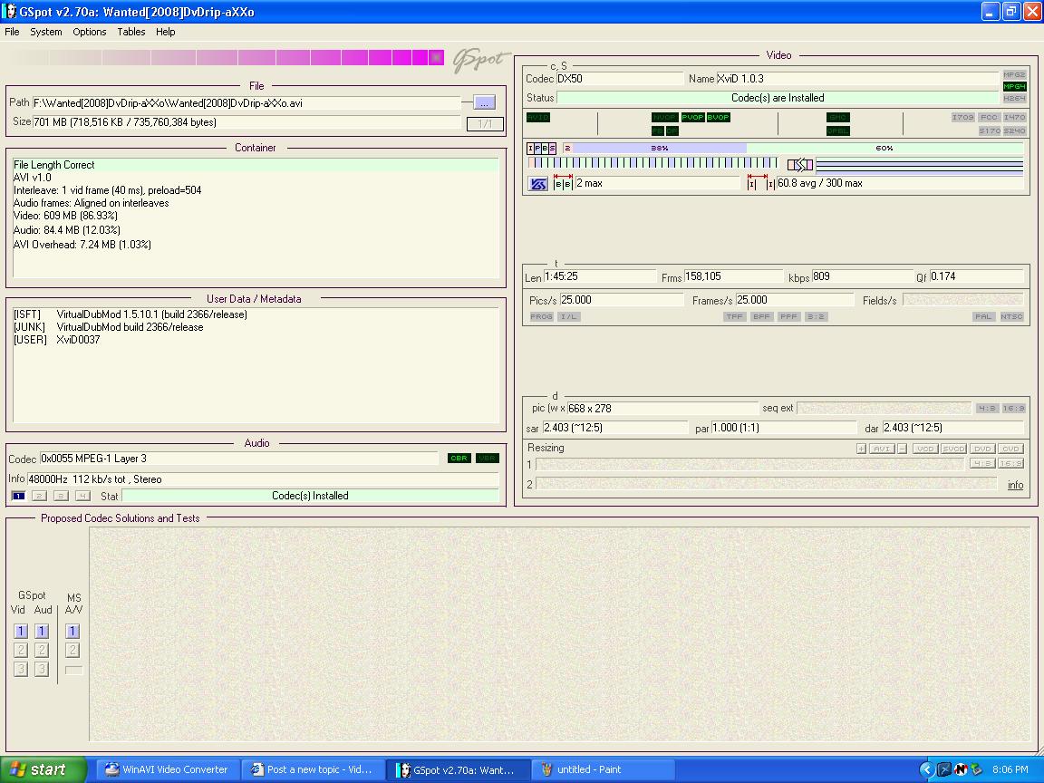Click the 3:2 pulldown indicator
Screen dimensions: 1044x783
coord(816,317)
